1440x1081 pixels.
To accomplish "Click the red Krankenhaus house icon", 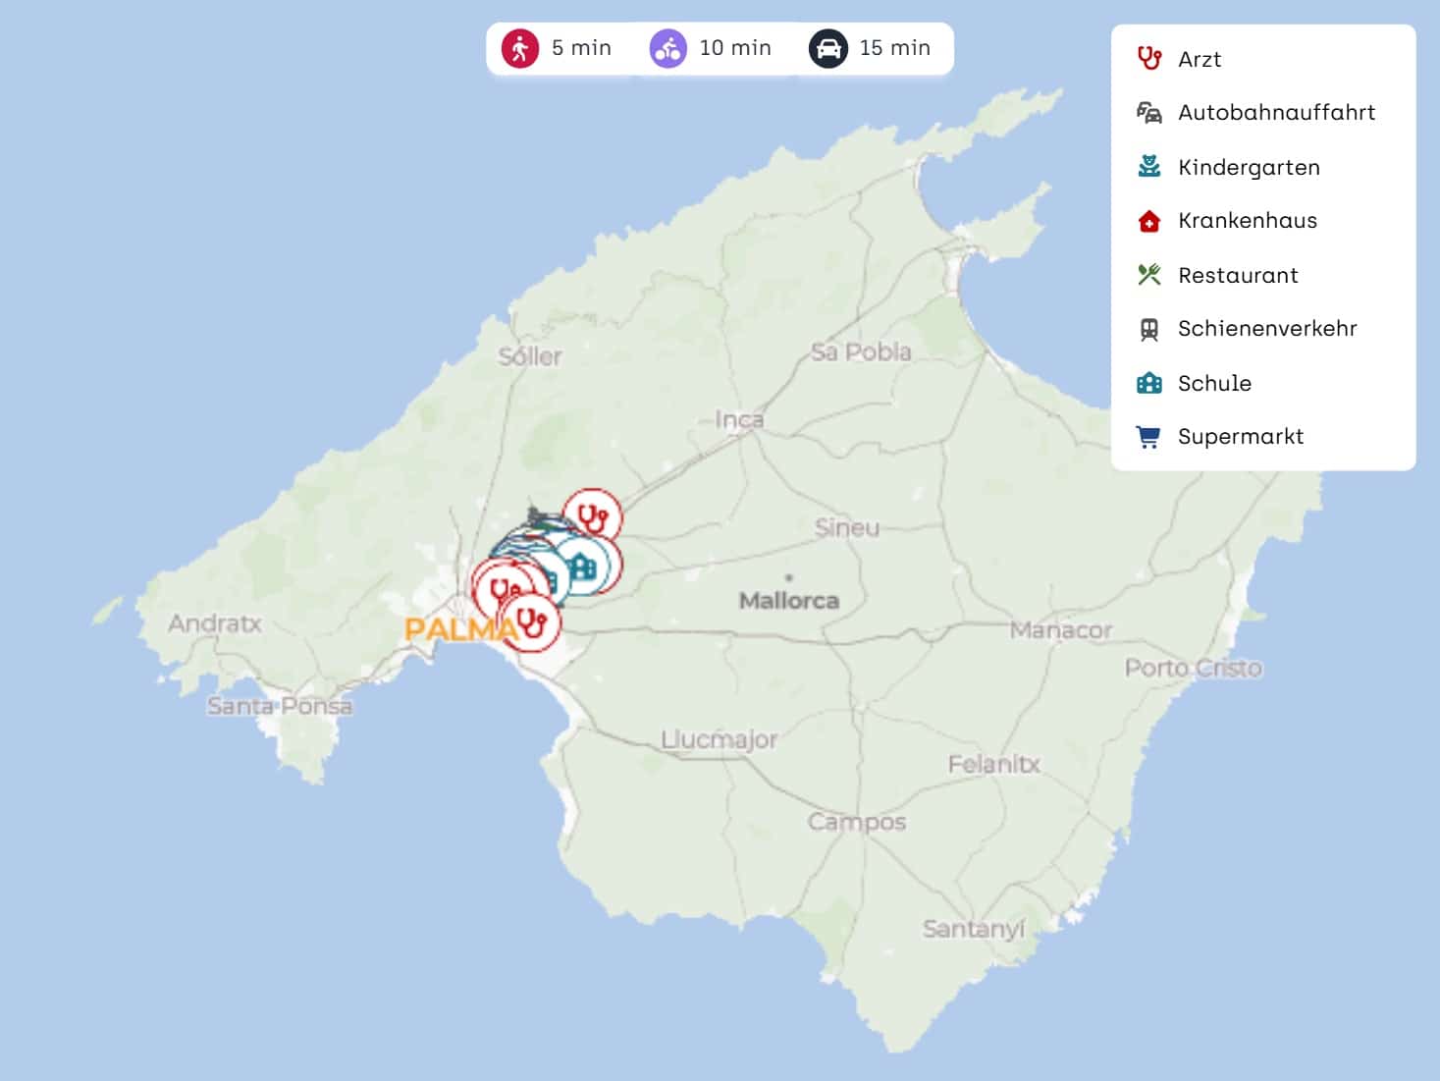I will (1148, 221).
